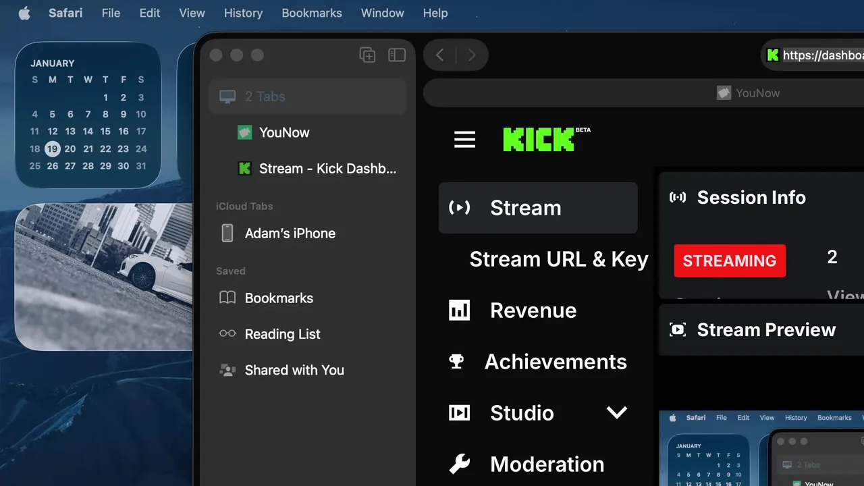The width and height of the screenshot is (864, 486).
Task: Expand the Studio chevron
Action: [x=617, y=412]
